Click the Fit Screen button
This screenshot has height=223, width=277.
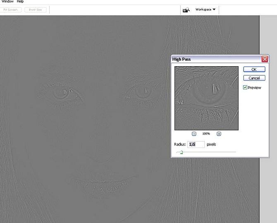click(11, 10)
